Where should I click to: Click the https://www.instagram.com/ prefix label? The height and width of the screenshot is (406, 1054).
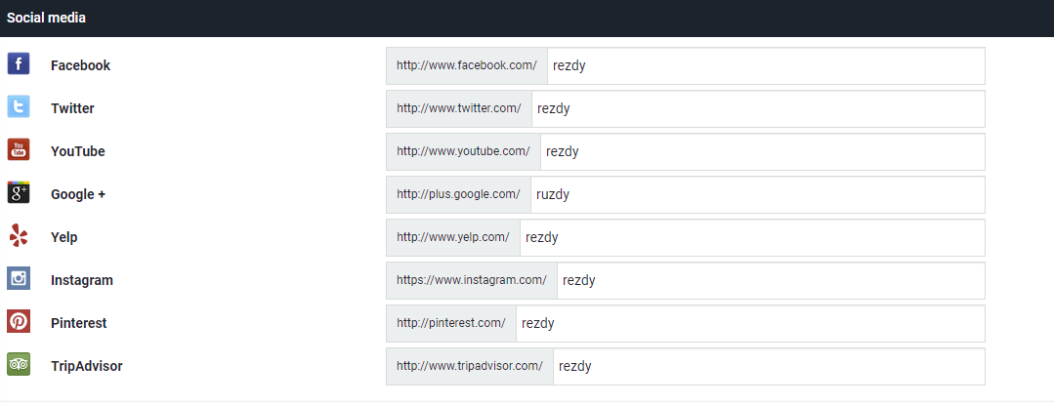click(472, 280)
